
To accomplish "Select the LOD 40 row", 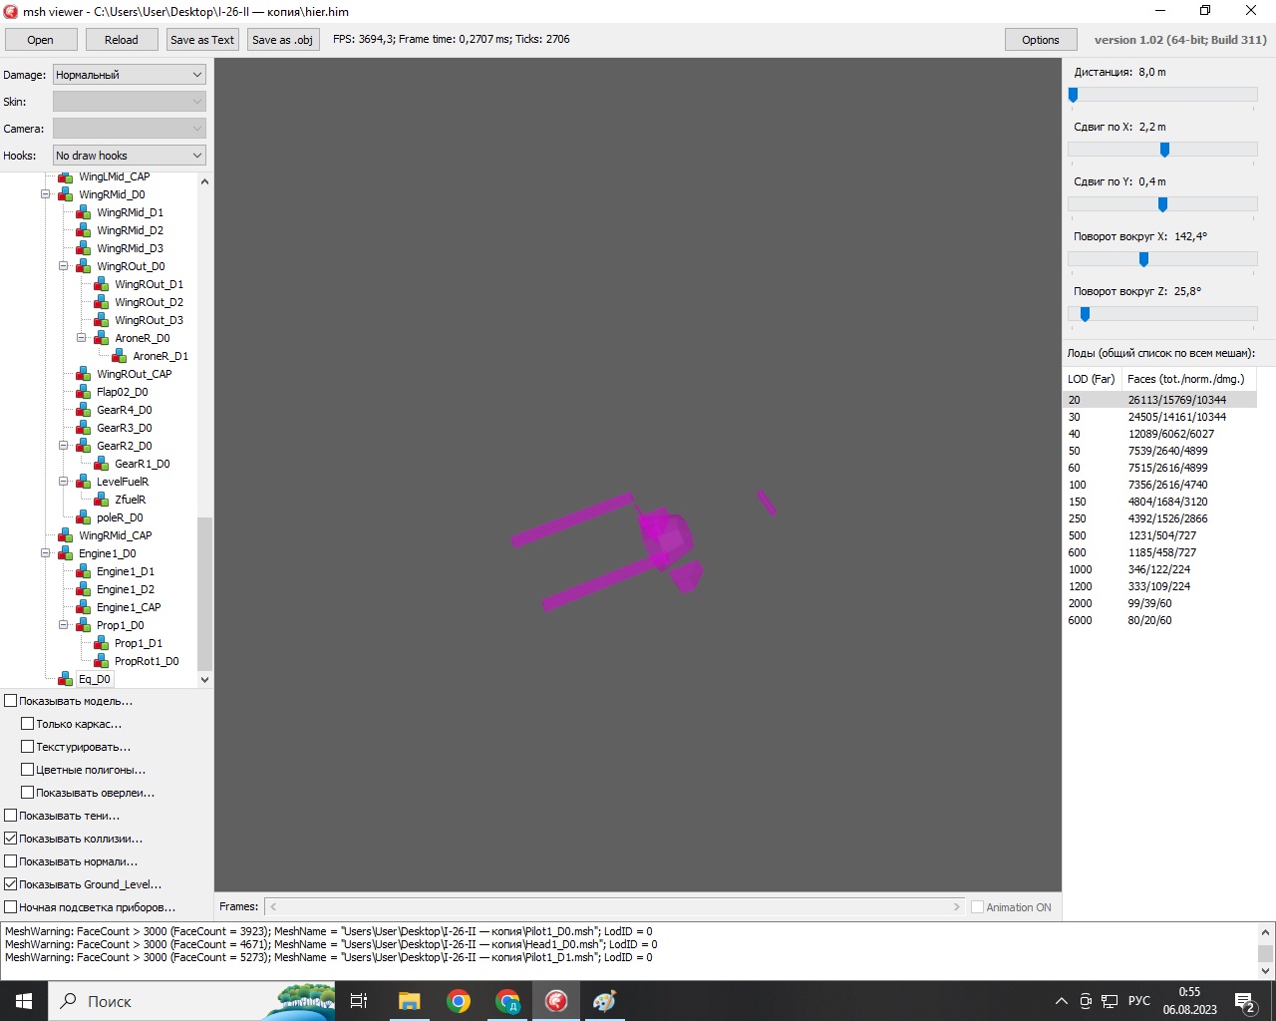I will click(x=1161, y=434).
